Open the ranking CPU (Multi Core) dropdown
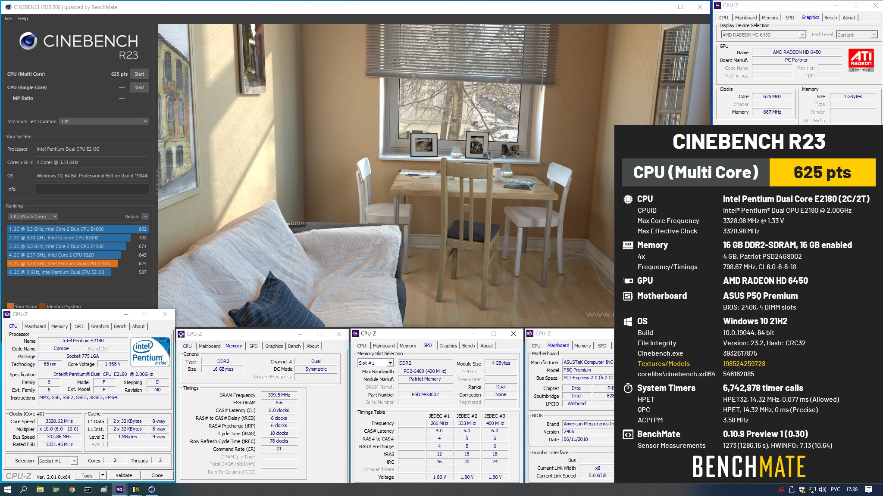Image resolution: width=883 pixels, height=496 pixels. (x=33, y=217)
